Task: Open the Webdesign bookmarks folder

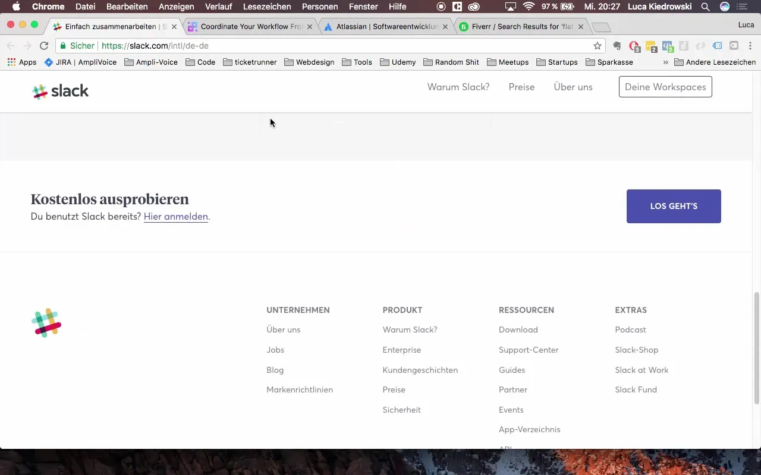Action: click(309, 62)
